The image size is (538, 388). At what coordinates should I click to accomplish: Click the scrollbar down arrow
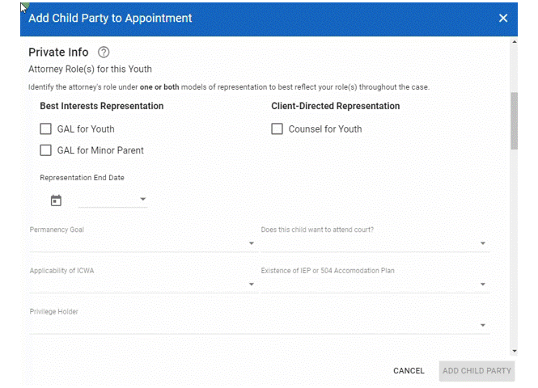[x=514, y=351]
